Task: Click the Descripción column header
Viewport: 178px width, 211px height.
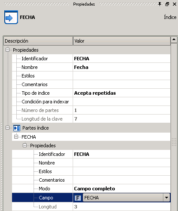Action: 38,41
